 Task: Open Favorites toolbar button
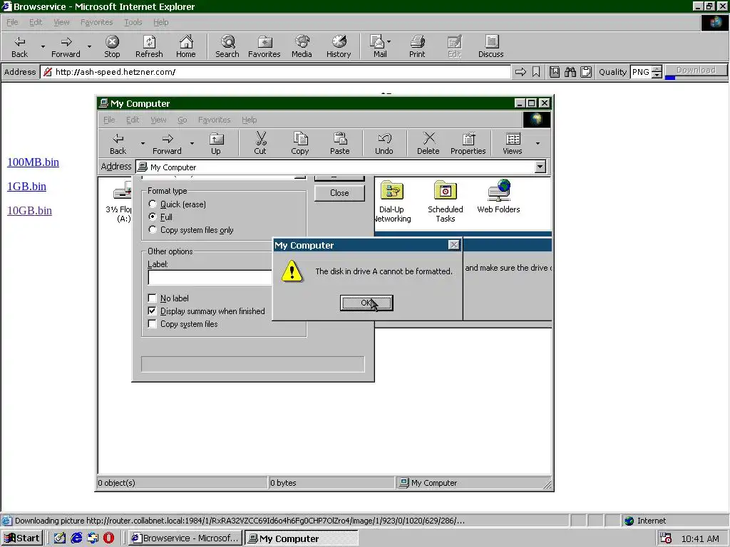(x=264, y=46)
